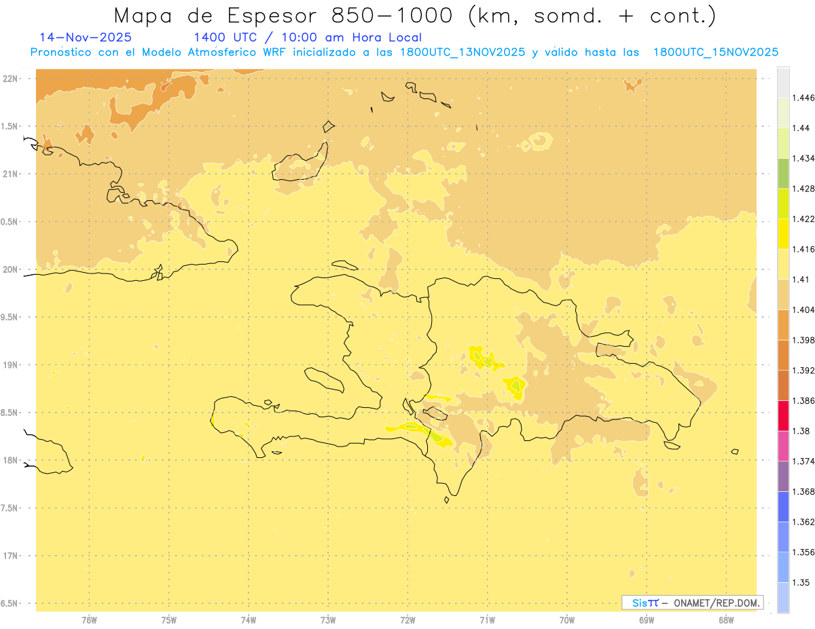Select the '1.44' colorbar value
Viewport: 815px width, 629px height.
pos(801,128)
